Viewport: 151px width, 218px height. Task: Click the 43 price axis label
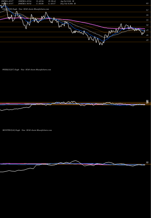[147, 40]
